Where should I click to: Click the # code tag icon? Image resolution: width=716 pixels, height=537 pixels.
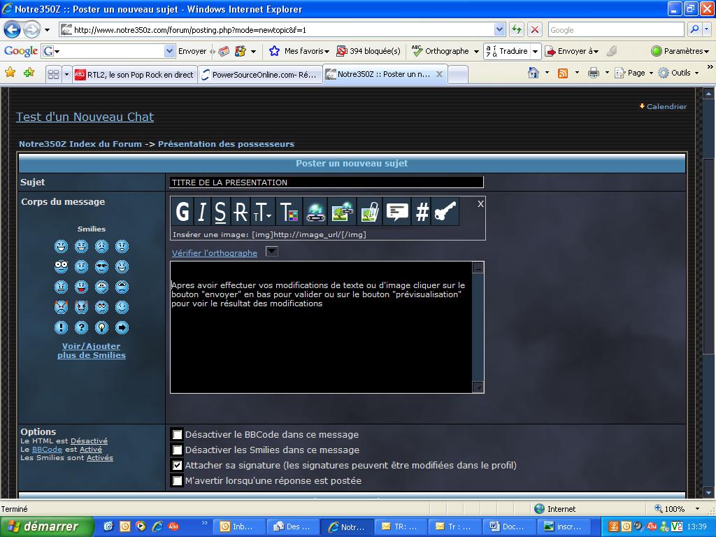click(x=422, y=211)
